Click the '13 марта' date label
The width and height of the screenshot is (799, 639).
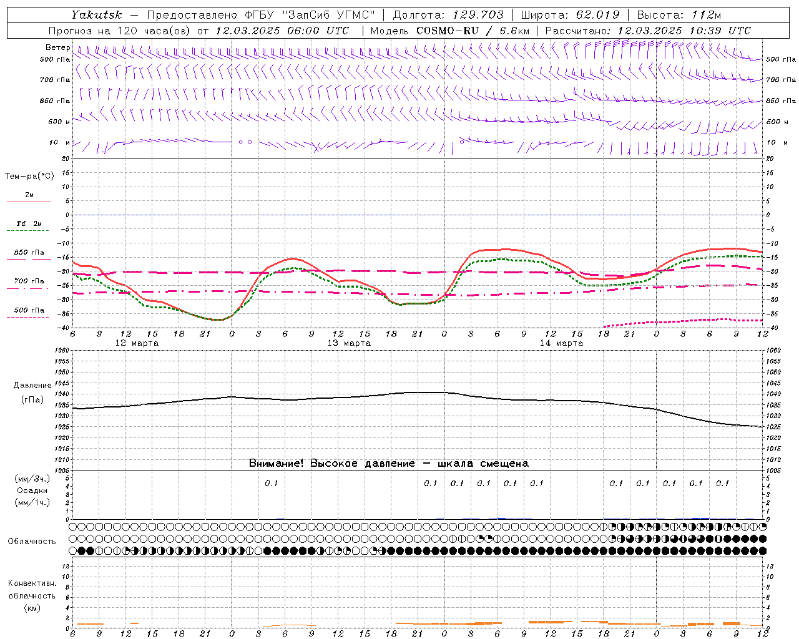[349, 343]
